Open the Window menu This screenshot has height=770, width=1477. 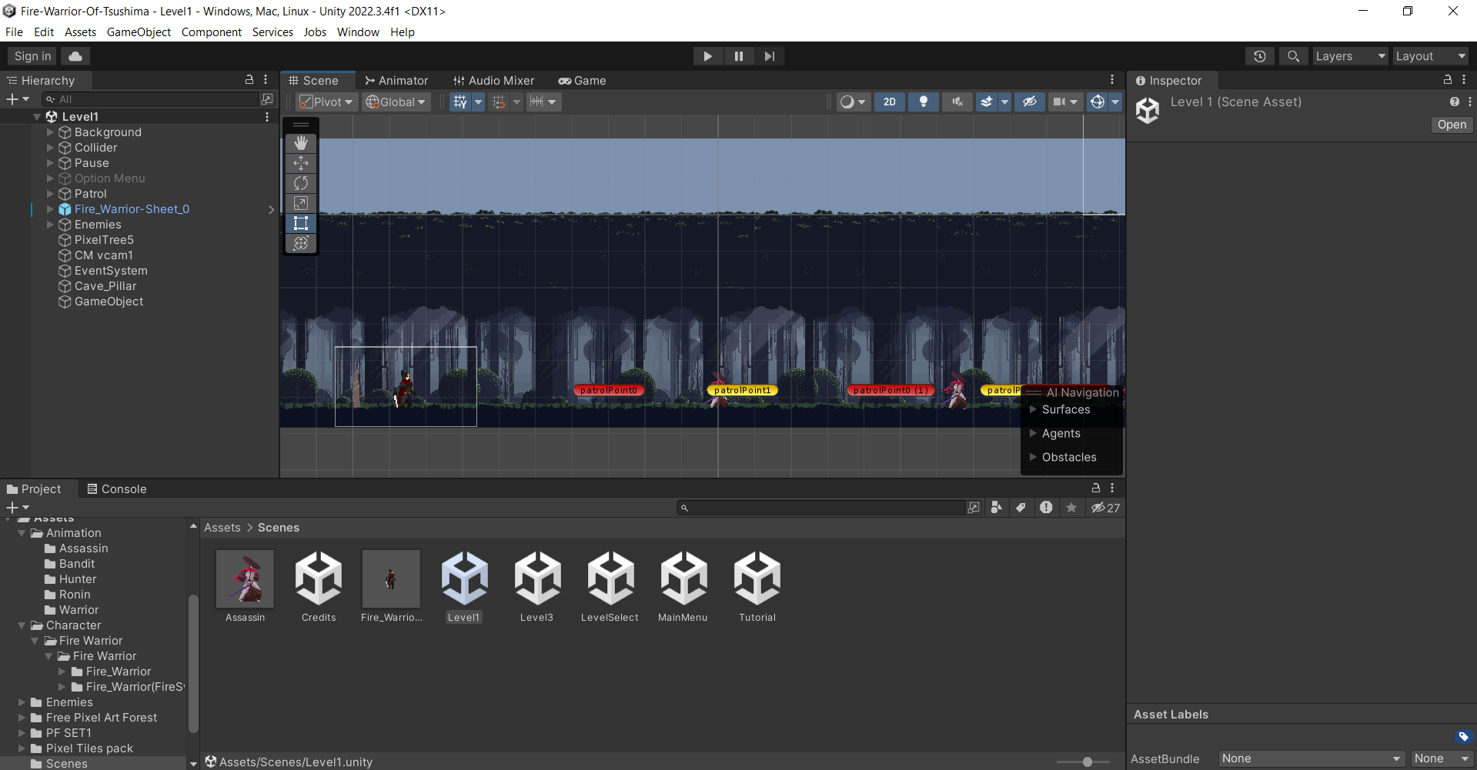point(358,32)
